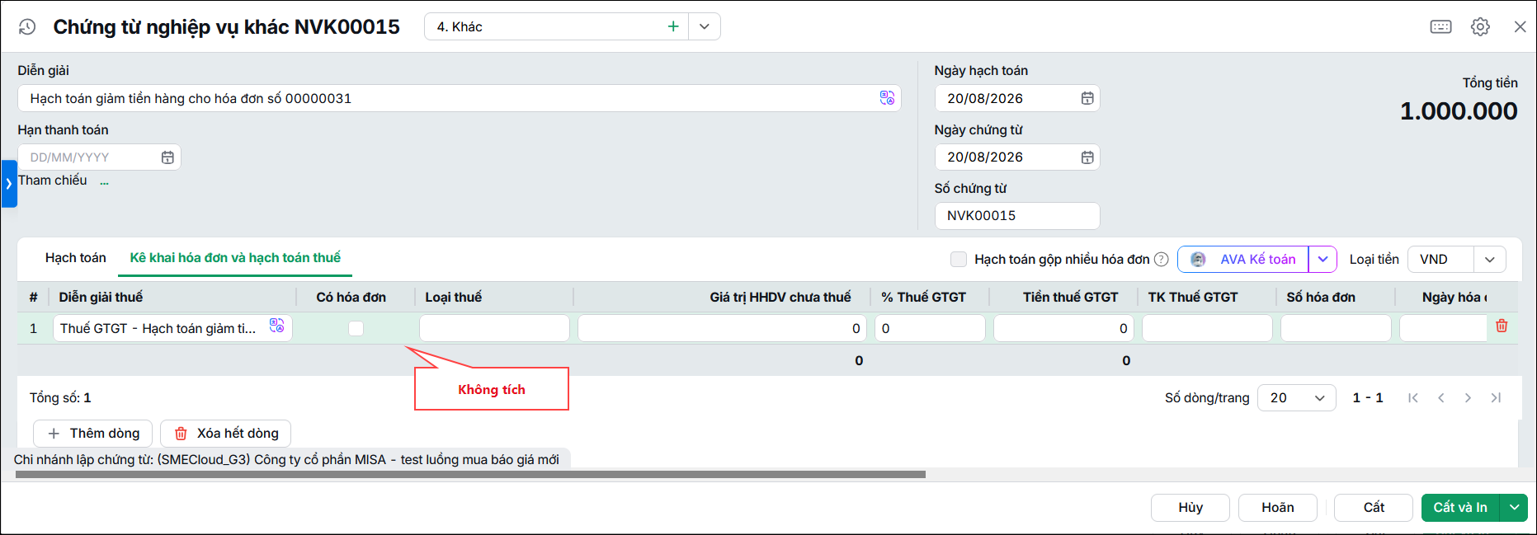Screen dimensions: 1537x535
Task: Expand the AVA Kế toán dropdown arrow
Action: 1322,259
